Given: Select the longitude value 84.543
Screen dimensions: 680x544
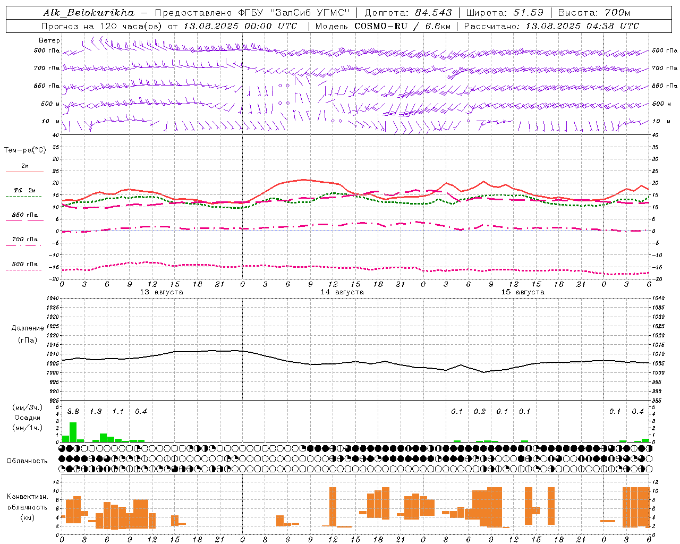Looking at the screenshot, I should (x=434, y=12).
